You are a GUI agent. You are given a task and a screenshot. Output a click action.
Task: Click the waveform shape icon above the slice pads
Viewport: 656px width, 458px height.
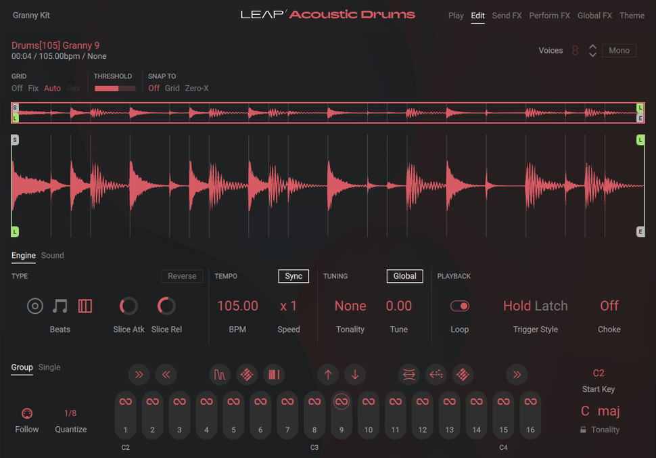[x=220, y=374]
